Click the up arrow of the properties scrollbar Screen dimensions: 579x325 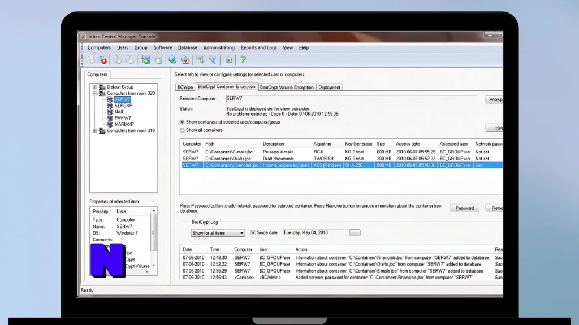coord(154,210)
